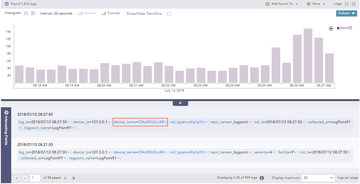Pause the Histogram using the pause icon
The height and width of the screenshot is (184, 360).
(26, 13)
